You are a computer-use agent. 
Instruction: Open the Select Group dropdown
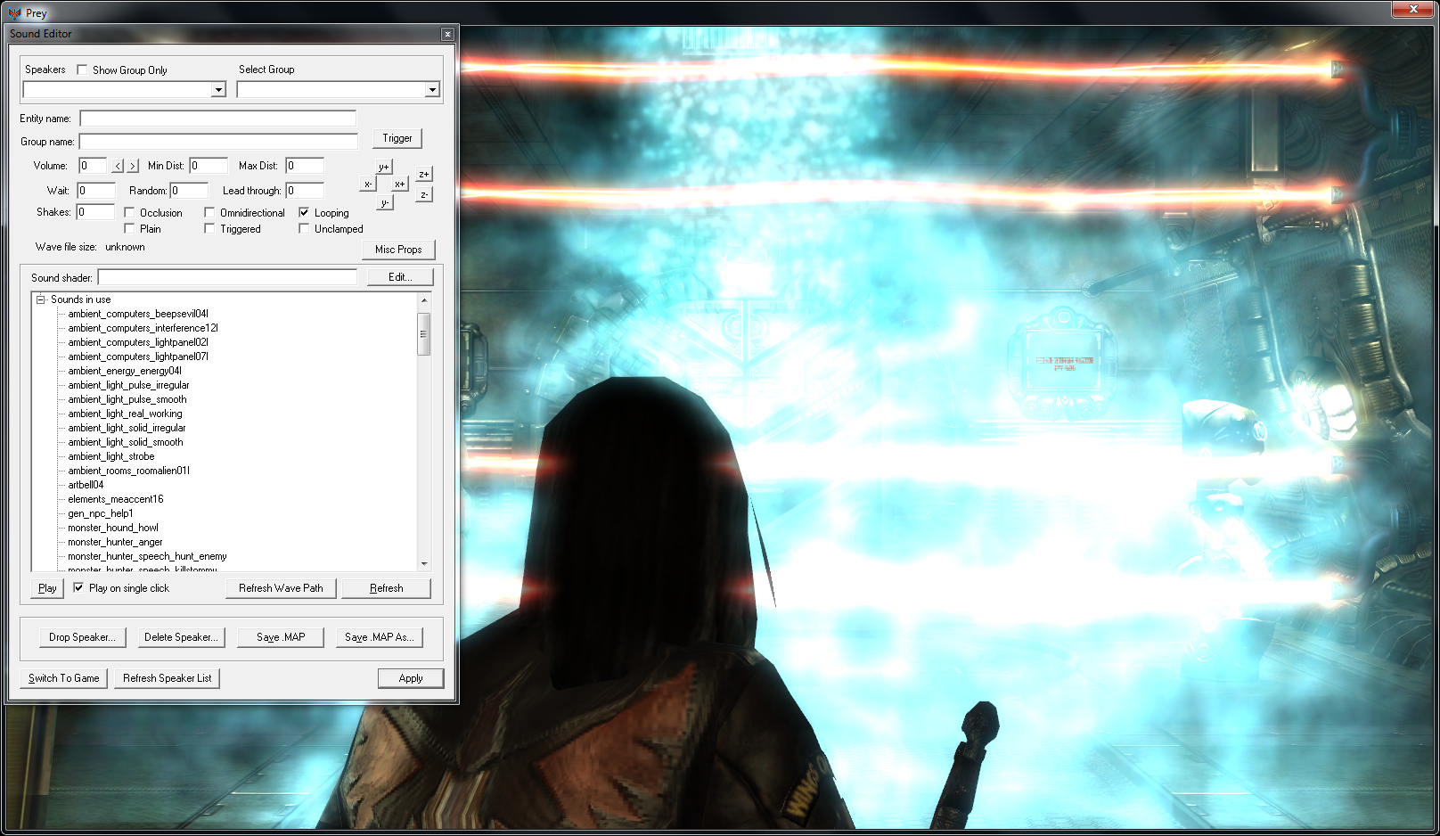(x=431, y=89)
